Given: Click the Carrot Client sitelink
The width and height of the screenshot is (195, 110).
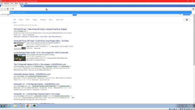Looking at the screenshot, I should click(44, 37).
